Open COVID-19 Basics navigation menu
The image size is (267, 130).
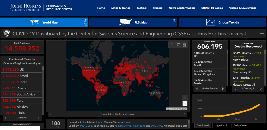click(212, 8)
